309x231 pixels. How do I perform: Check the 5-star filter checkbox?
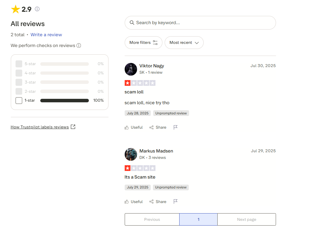(x=19, y=64)
